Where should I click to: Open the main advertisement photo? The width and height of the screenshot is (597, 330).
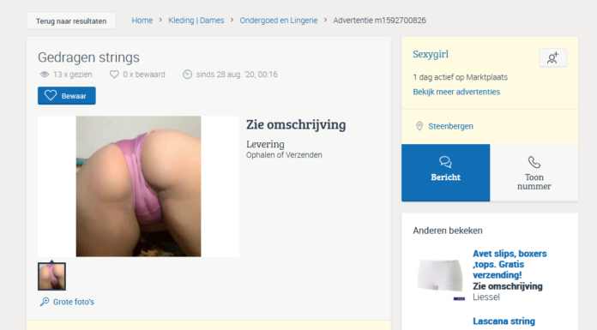pos(139,186)
